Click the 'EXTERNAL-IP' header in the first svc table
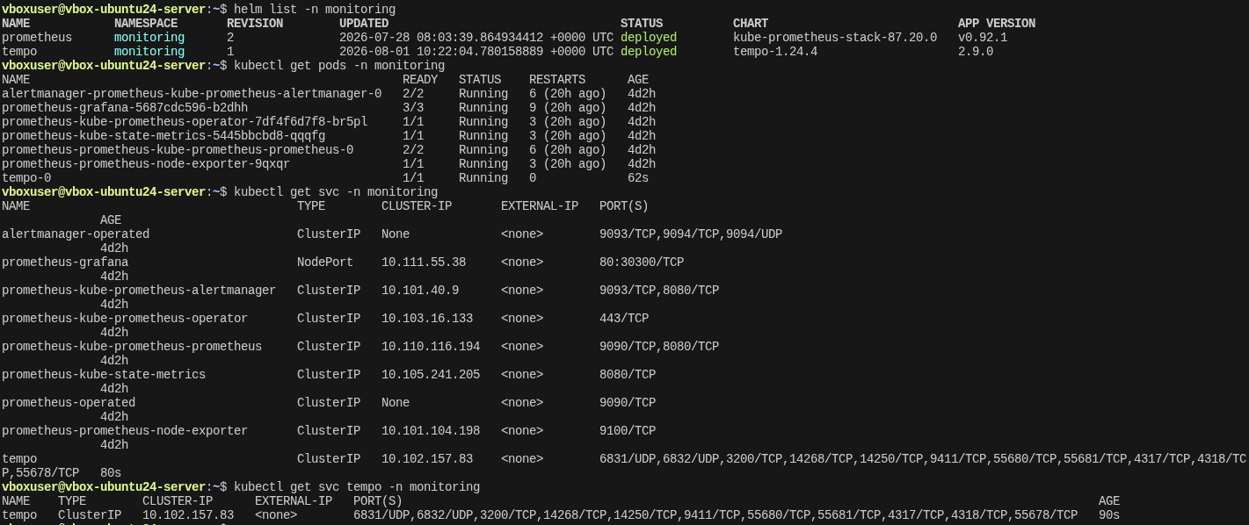Viewport: 1249px width, 525px height. click(x=540, y=206)
